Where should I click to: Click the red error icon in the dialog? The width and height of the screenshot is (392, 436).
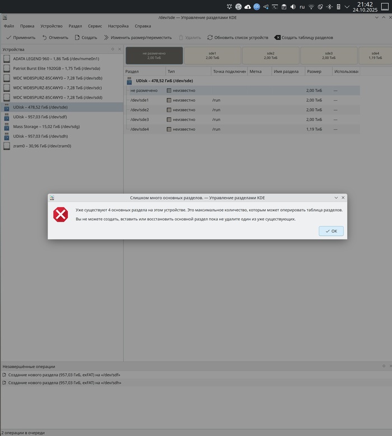pyautogui.click(x=60, y=214)
